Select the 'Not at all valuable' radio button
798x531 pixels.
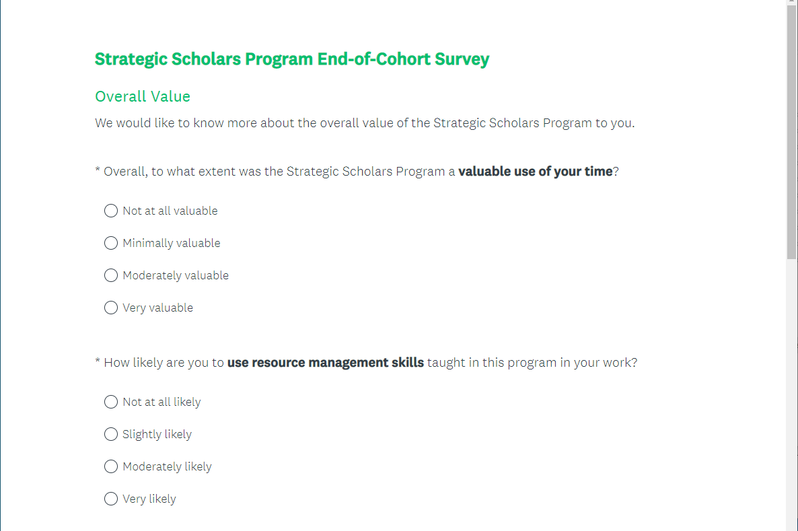pos(111,211)
